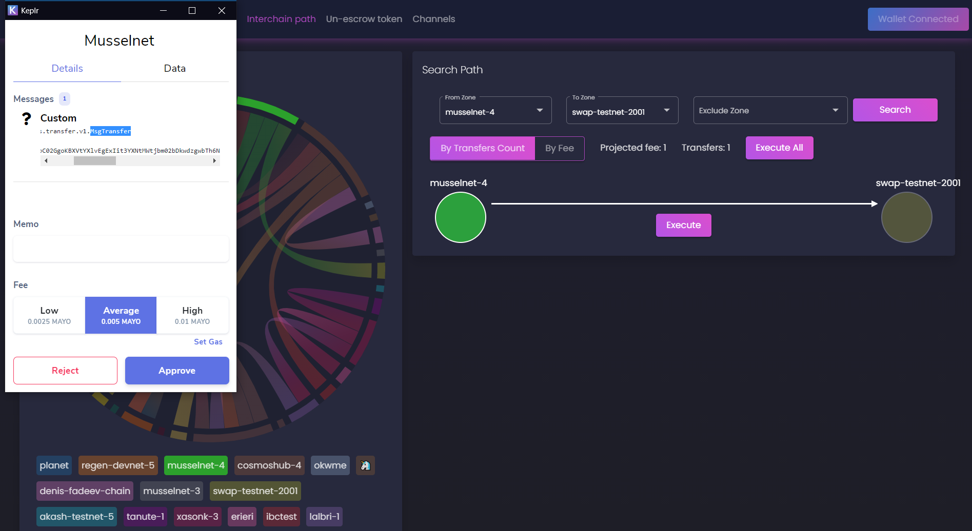Reject the Keplr transaction
Viewport: 972px width, 531px height.
[65, 371]
